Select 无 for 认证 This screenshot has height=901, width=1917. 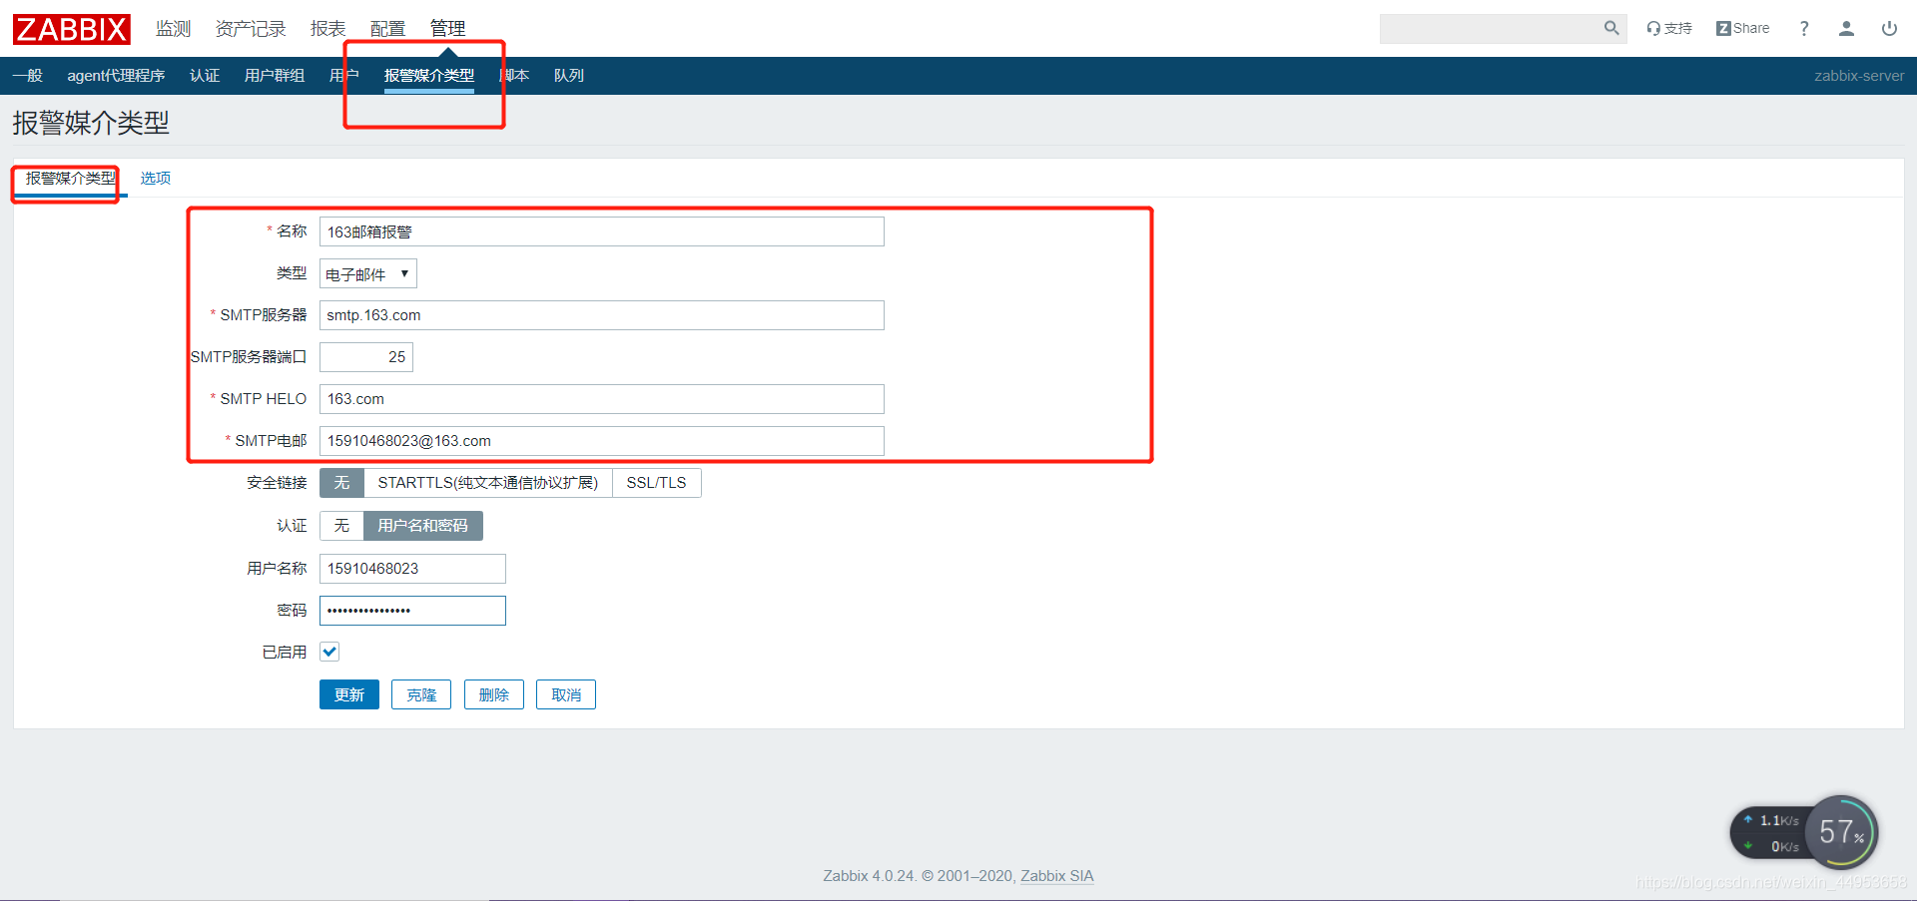click(341, 526)
